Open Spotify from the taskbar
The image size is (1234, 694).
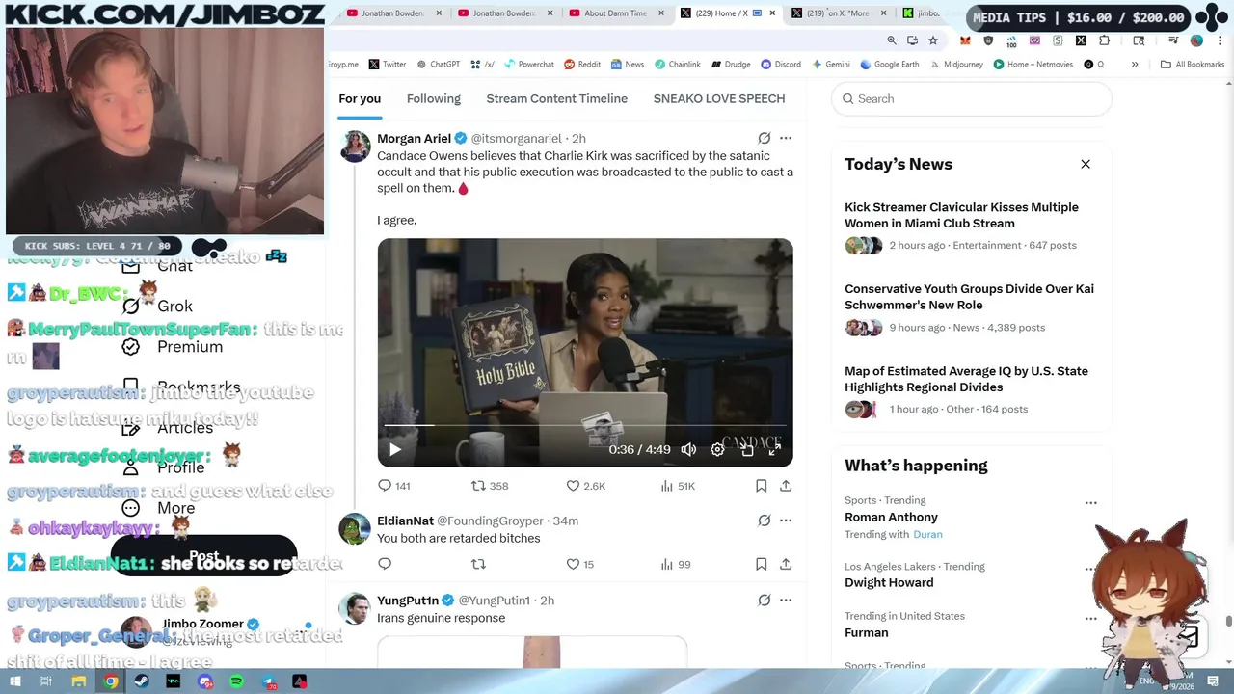coord(237,681)
